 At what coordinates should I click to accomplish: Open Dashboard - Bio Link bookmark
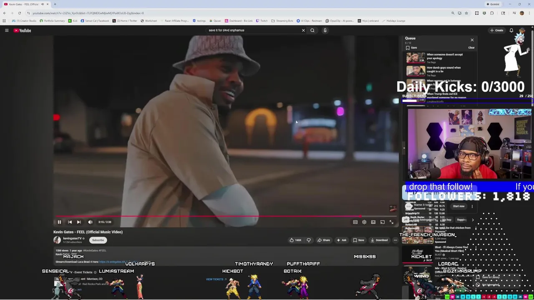[x=239, y=21]
